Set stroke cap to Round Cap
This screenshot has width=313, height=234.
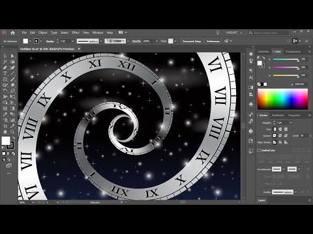(280, 129)
